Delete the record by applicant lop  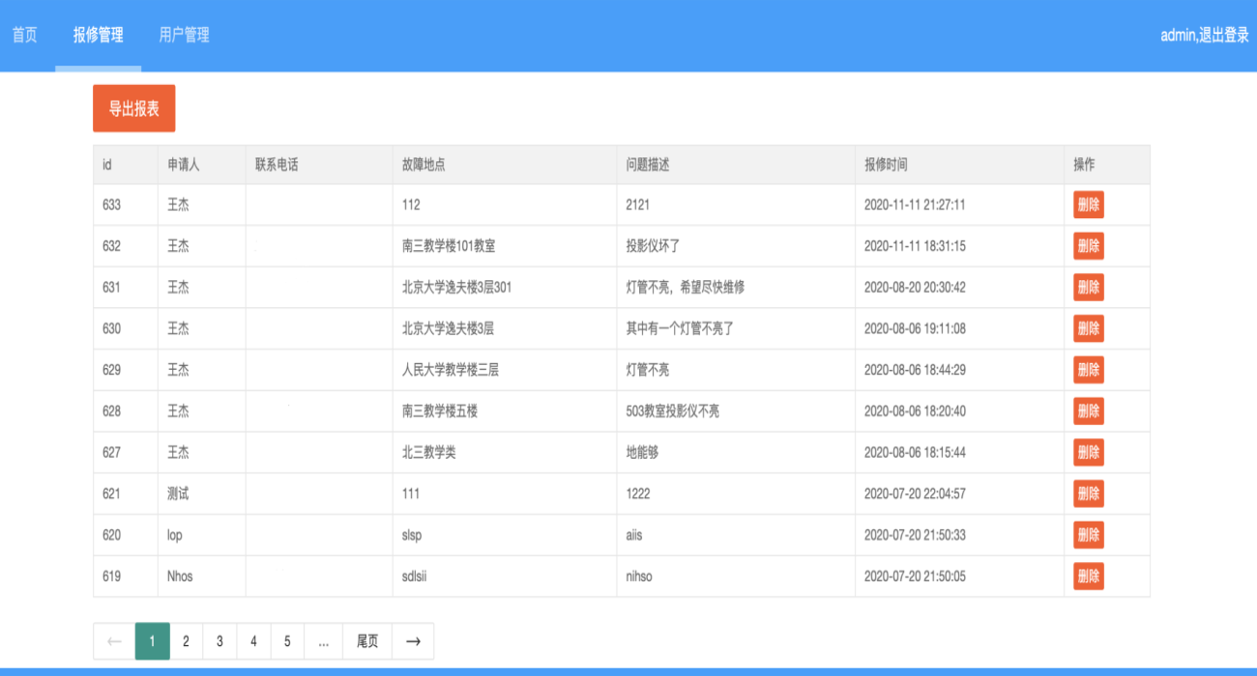coord(1088,535)
